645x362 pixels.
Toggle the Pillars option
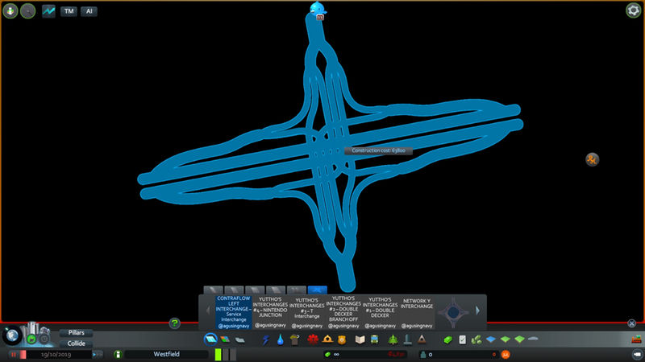[x=75, y=332]
